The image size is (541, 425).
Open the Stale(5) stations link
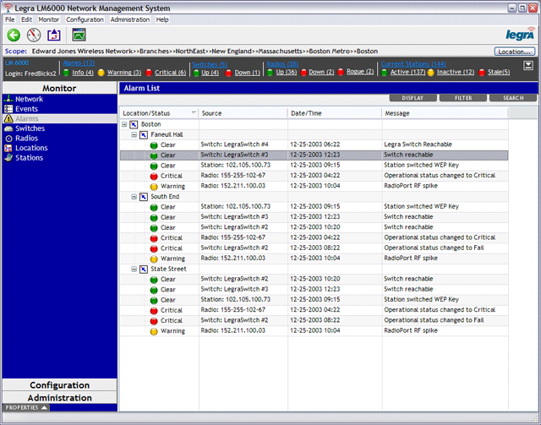[x=499, y=72]
